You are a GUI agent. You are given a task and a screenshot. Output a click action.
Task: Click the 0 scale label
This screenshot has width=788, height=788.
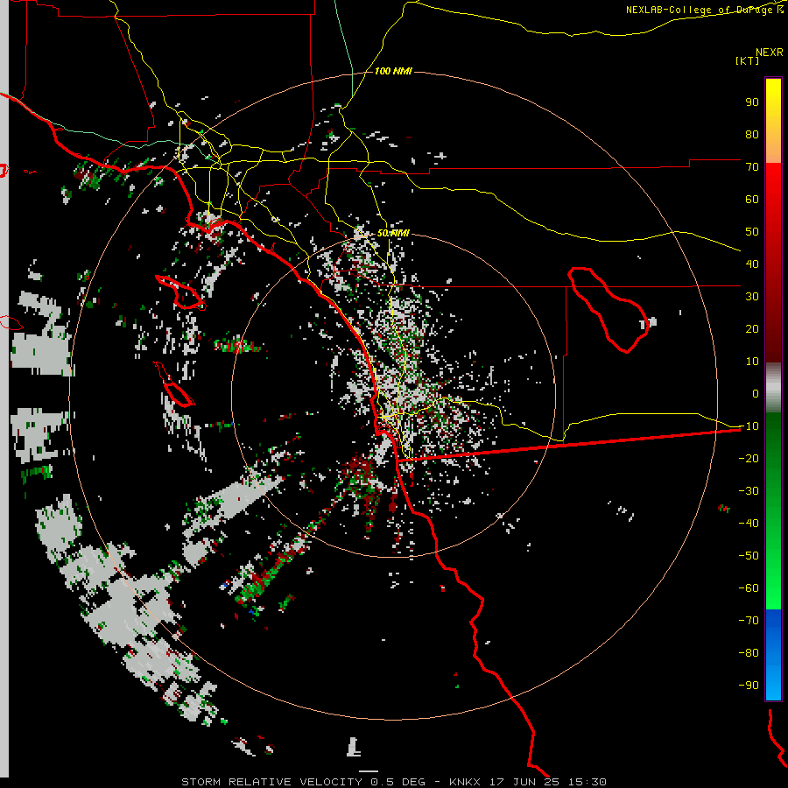tap(756, 393)
